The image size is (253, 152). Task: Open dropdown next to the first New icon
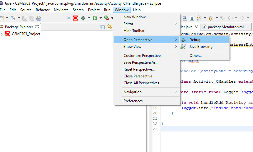pos(7,18)
